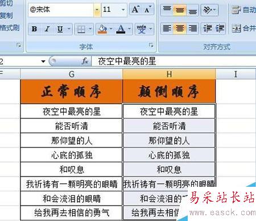The image size is (256, 221).
Task: Select column H cell 和叹息
Action: coord(169,170)
